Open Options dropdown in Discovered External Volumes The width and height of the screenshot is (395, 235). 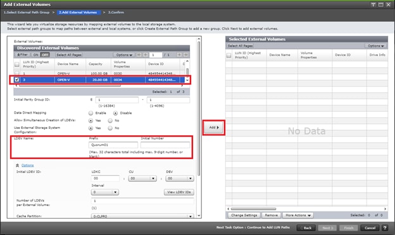[123, 55]
